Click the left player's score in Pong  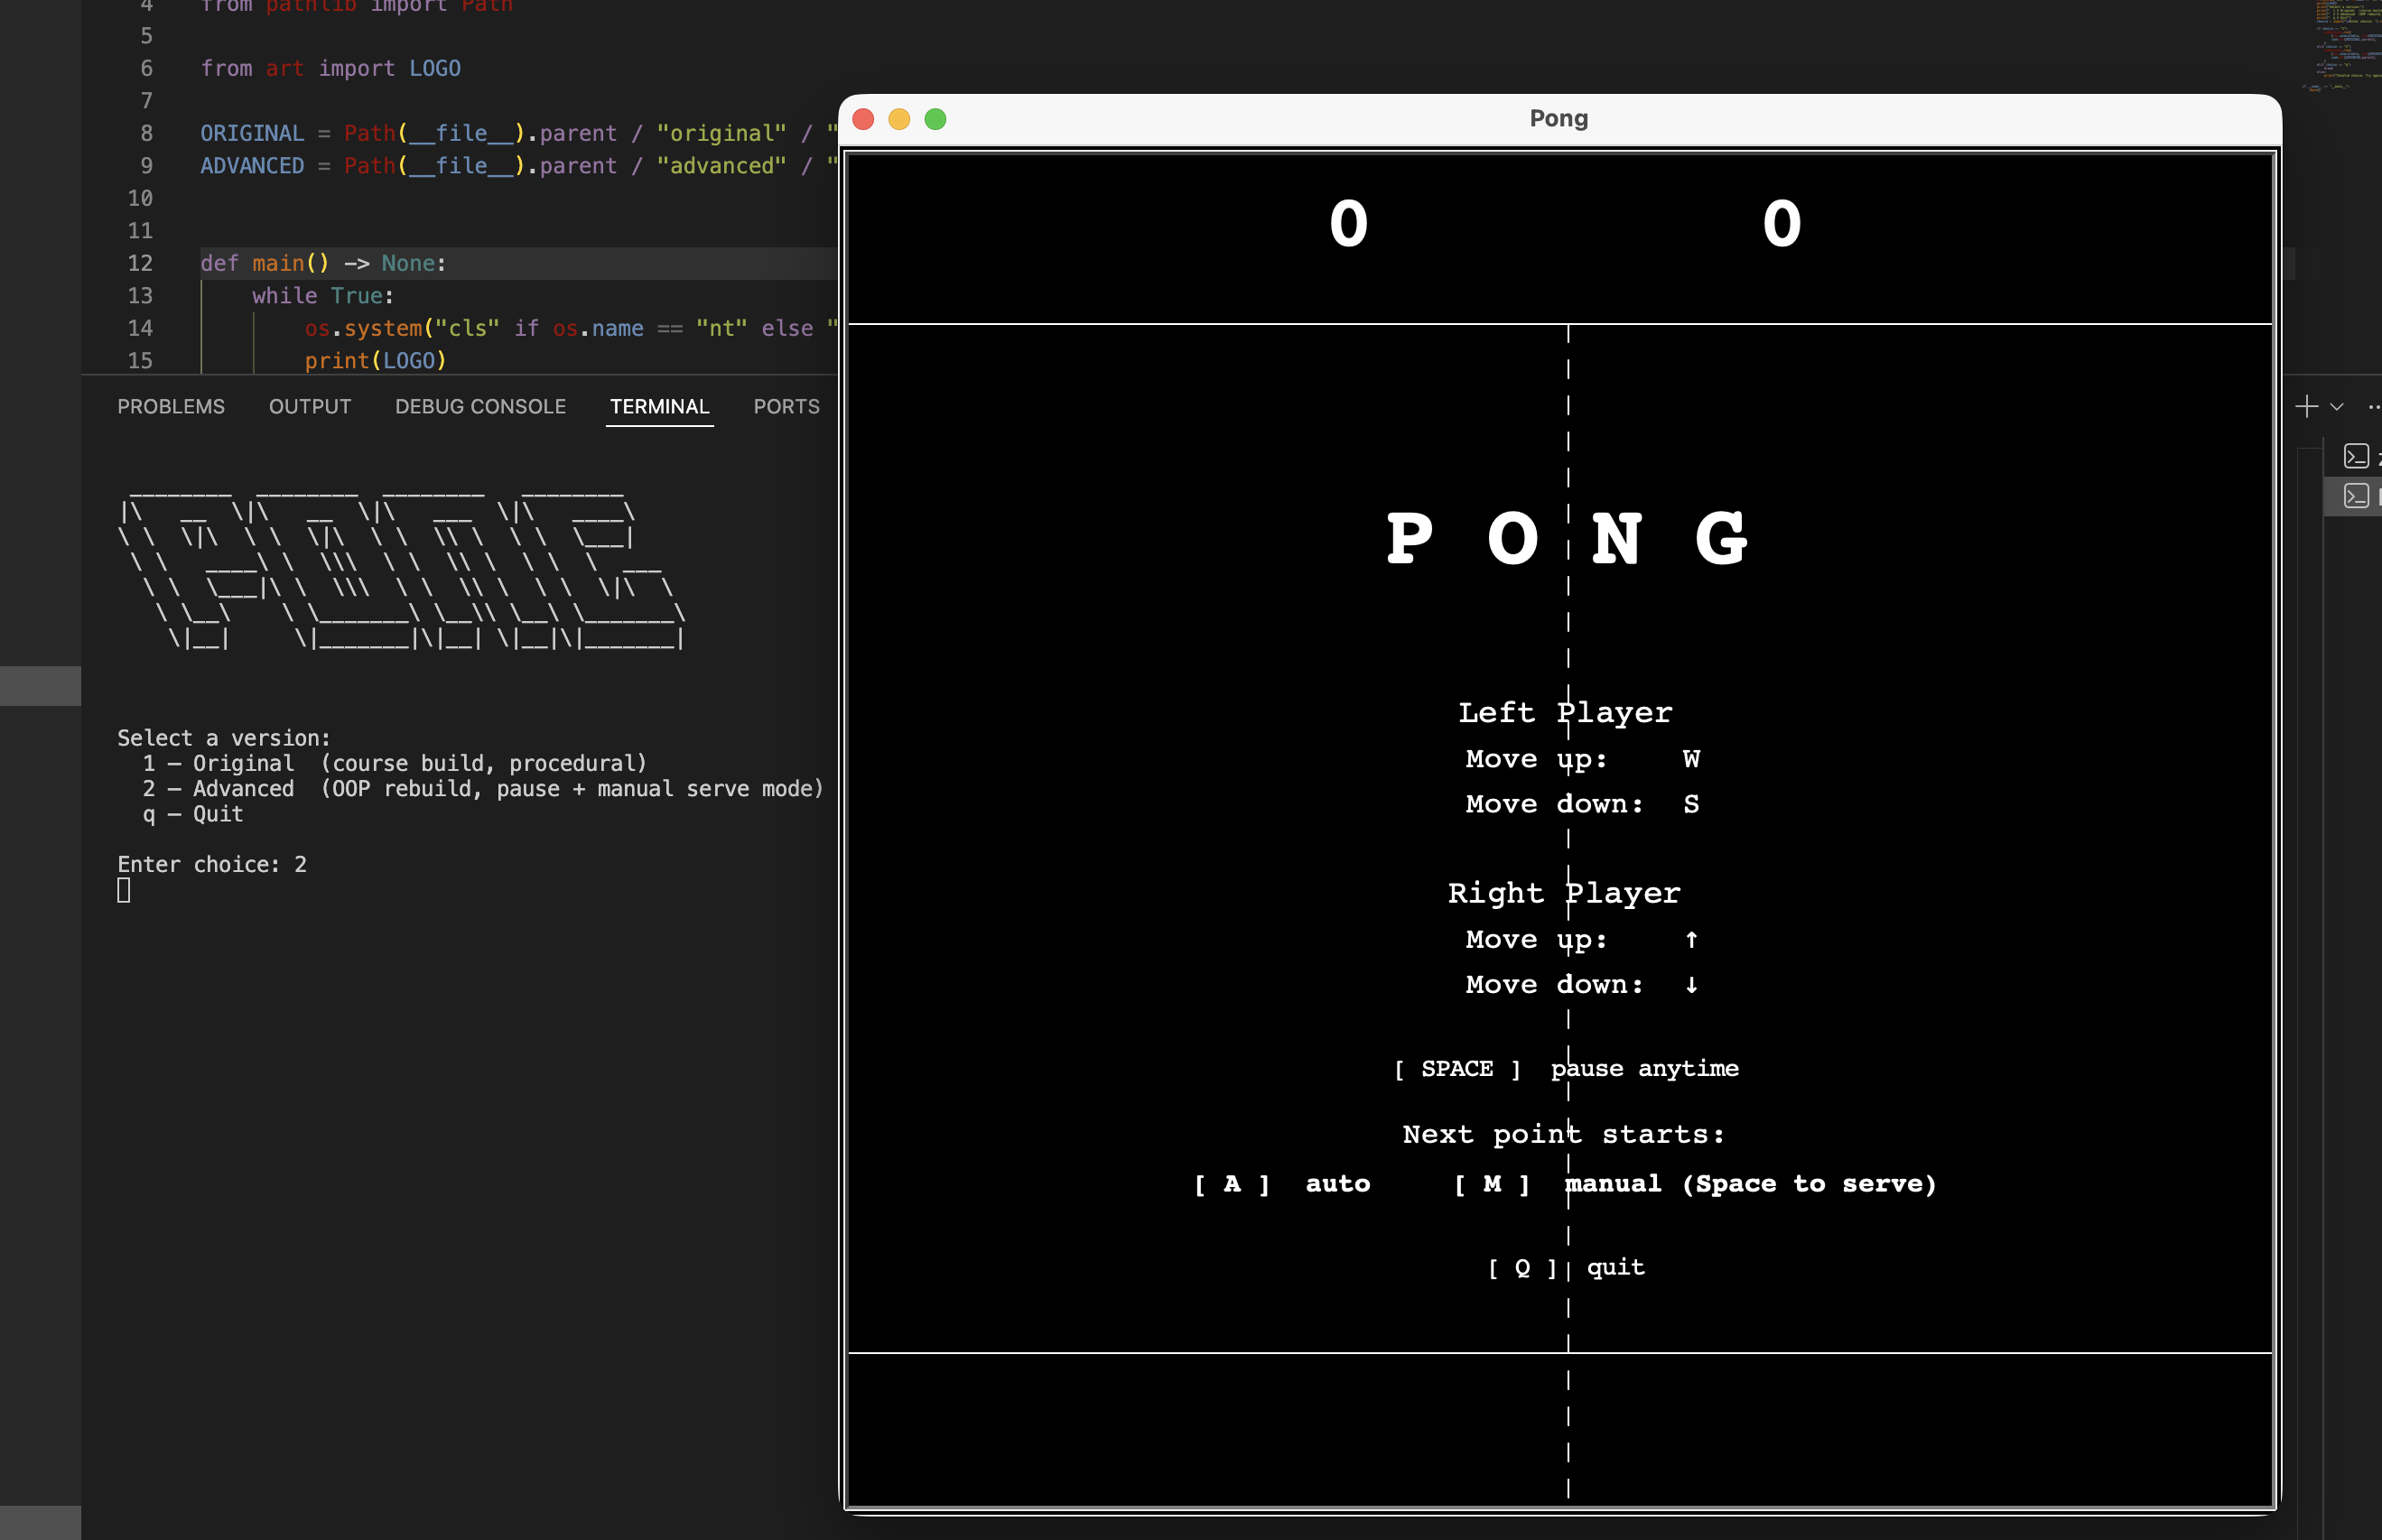(1348, 223)
